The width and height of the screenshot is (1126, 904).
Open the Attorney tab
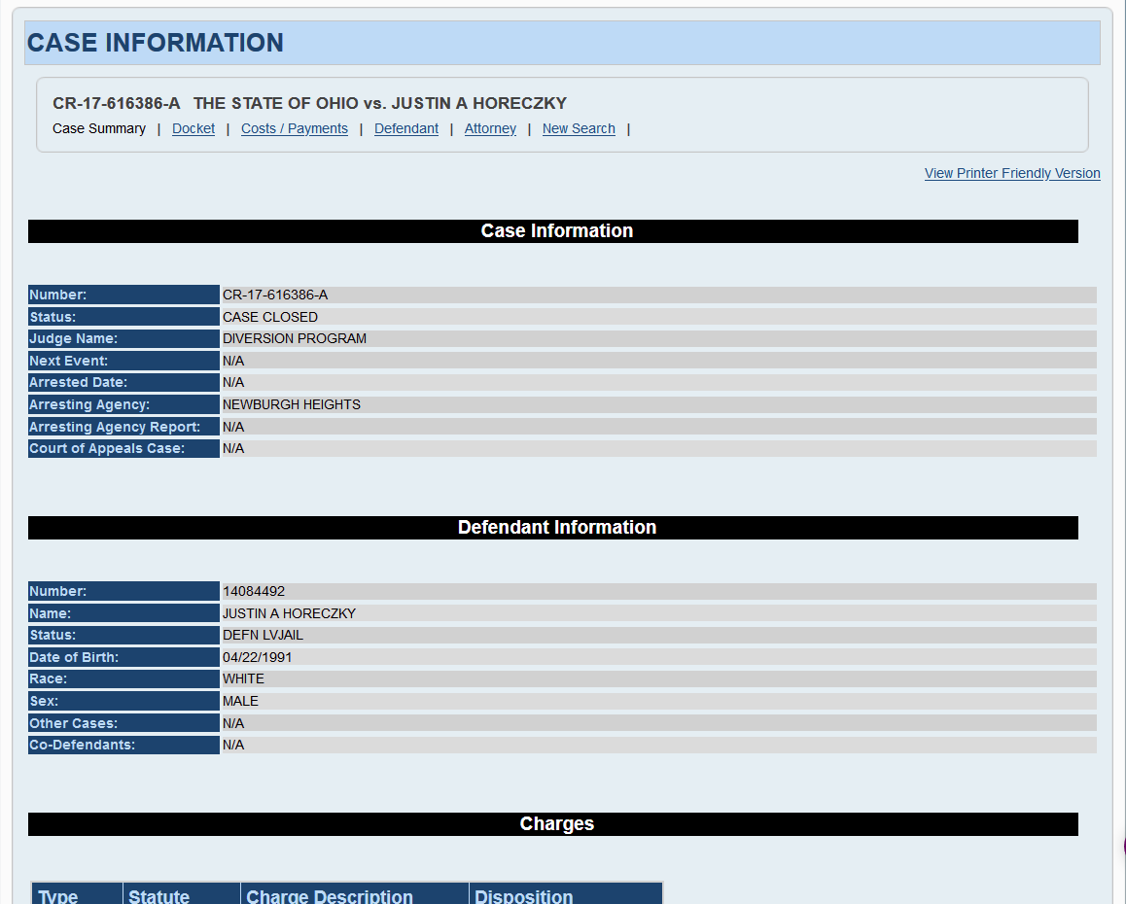pyautogui.click(x=490, y=128)
